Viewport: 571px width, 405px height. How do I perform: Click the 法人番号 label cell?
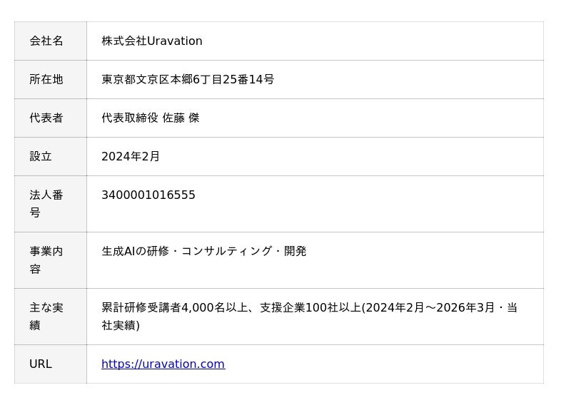pos(51,204)
